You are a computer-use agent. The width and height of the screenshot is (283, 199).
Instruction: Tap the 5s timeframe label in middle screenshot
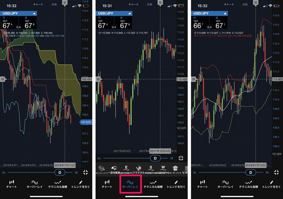coord(99,158)
